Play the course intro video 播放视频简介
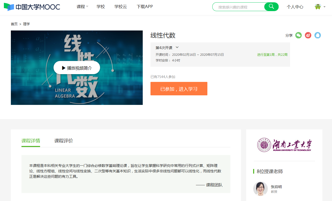This screenshot has width=332, height=201. (x=77, y=68)
